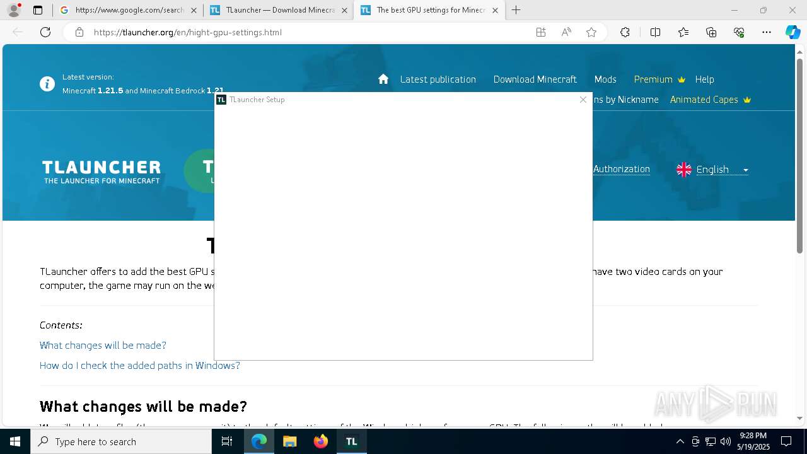Toggle Split screen icon
The width and height of the screenshot is (807, 454).
point(655,32)
